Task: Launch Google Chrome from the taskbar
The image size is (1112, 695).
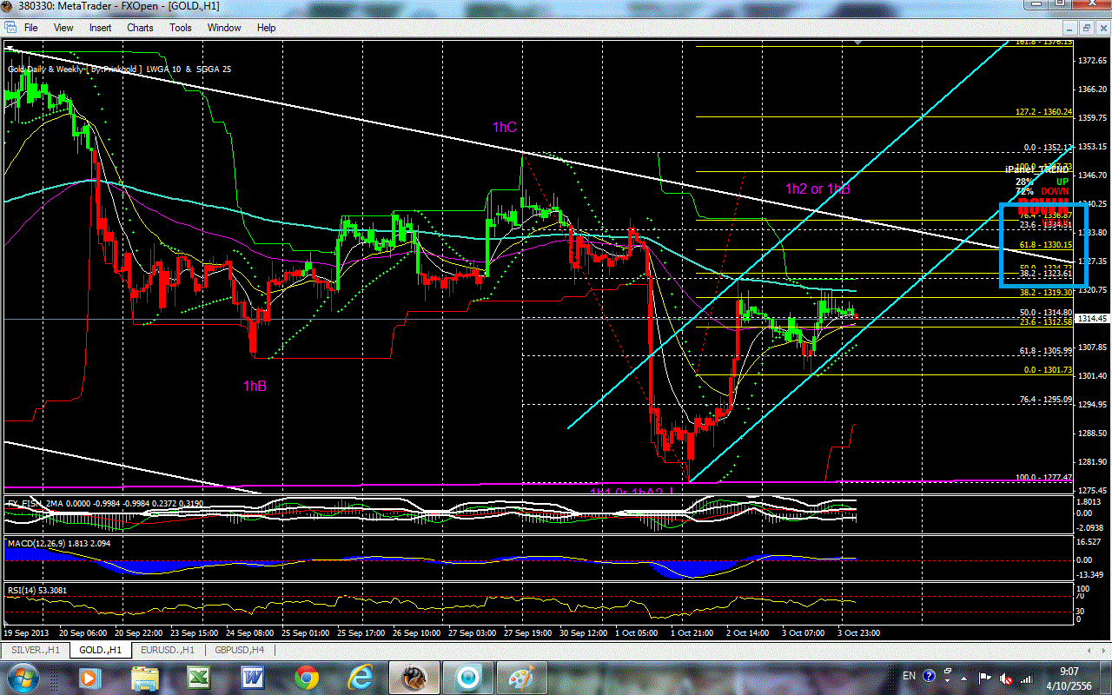Action: [306, 676]
